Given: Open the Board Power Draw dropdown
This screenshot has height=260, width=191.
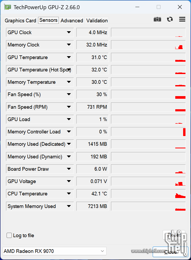Looking at the screenshot, I should coord(69,169).
